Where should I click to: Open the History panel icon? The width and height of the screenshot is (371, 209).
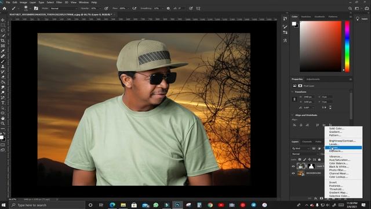[x=285, y=19]
